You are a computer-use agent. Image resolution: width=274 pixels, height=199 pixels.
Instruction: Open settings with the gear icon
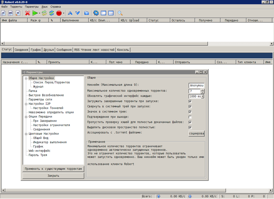click(96, 13)
